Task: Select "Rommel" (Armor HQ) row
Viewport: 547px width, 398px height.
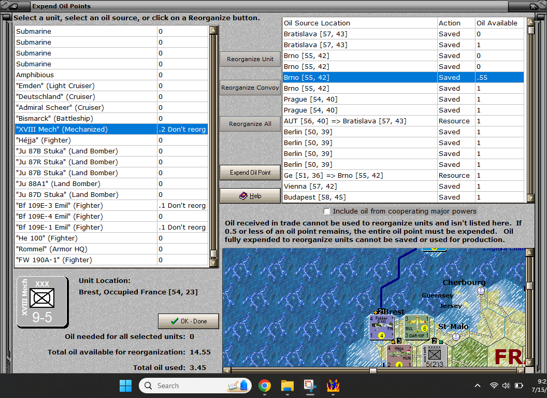Action: coord(112,249)
